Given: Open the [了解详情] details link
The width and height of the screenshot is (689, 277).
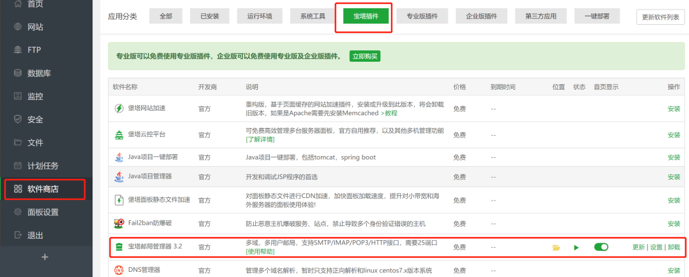Looking at the screenshot, I should click(260, 139).
